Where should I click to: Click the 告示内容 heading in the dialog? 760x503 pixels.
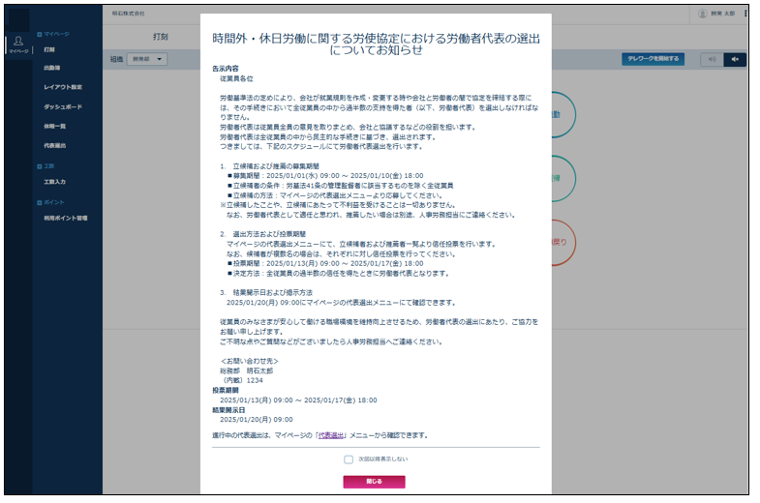pos(226,69)
